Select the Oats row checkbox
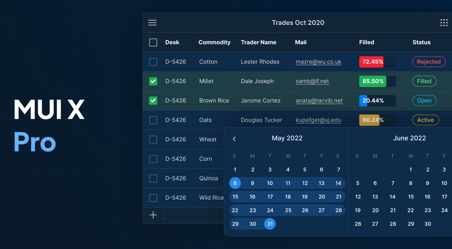Viewport: 452px width, 249px height. tap(153, 120)
